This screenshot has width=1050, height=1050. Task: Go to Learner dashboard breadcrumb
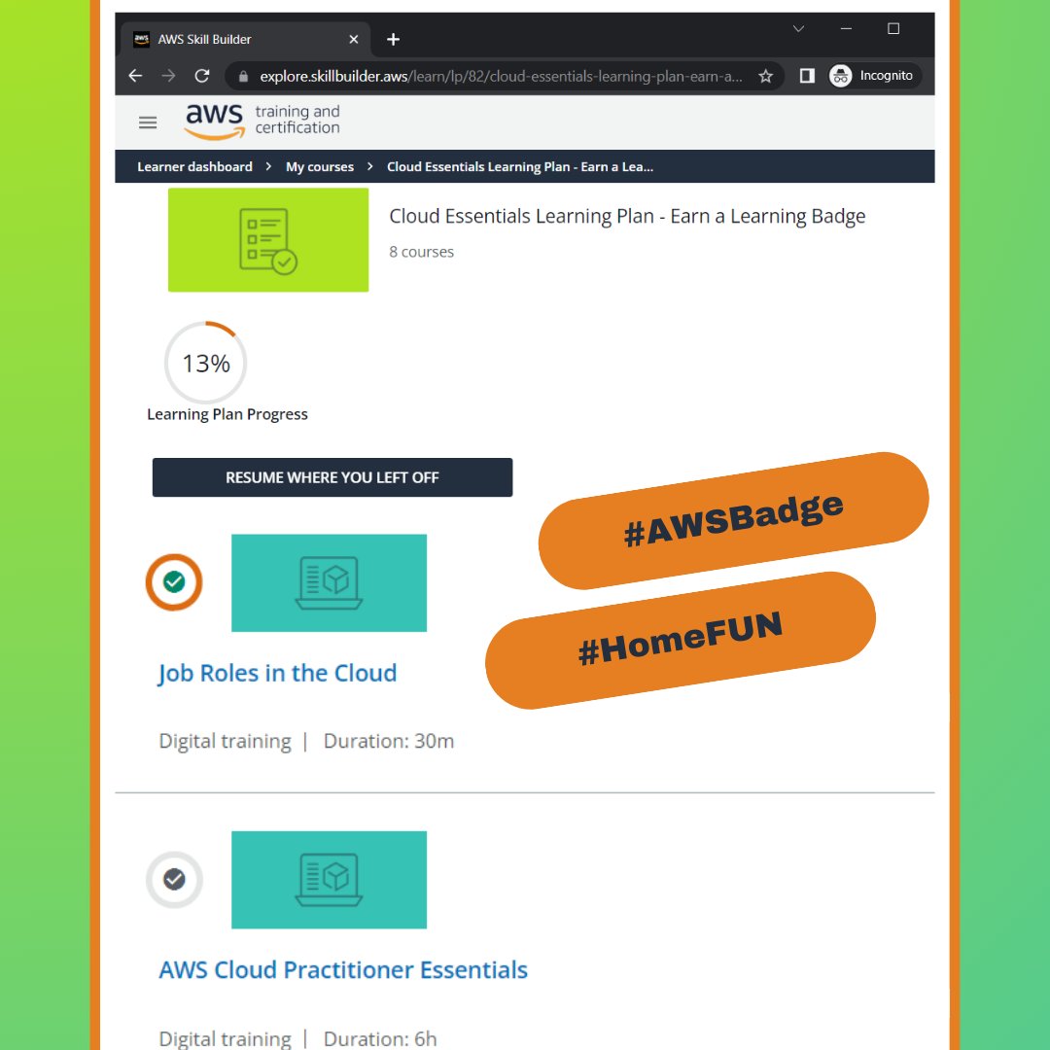(x=194, y=167)
